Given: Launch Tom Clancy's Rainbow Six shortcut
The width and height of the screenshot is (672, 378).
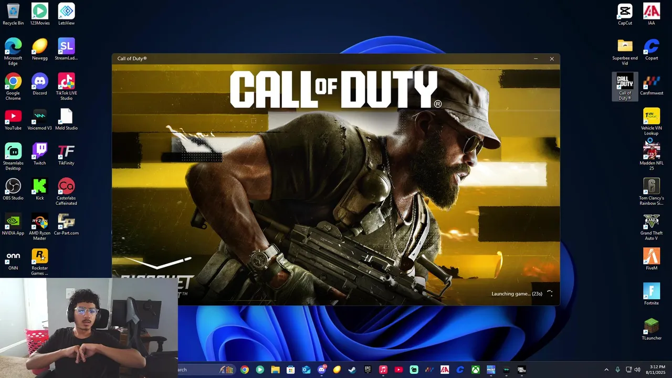Looking at the screenshot, I should coord(652,192).
